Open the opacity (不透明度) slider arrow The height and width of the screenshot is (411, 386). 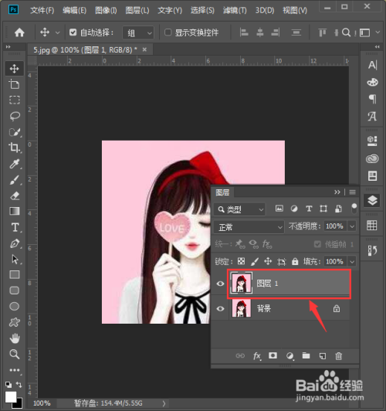click(x=352, y=226)
